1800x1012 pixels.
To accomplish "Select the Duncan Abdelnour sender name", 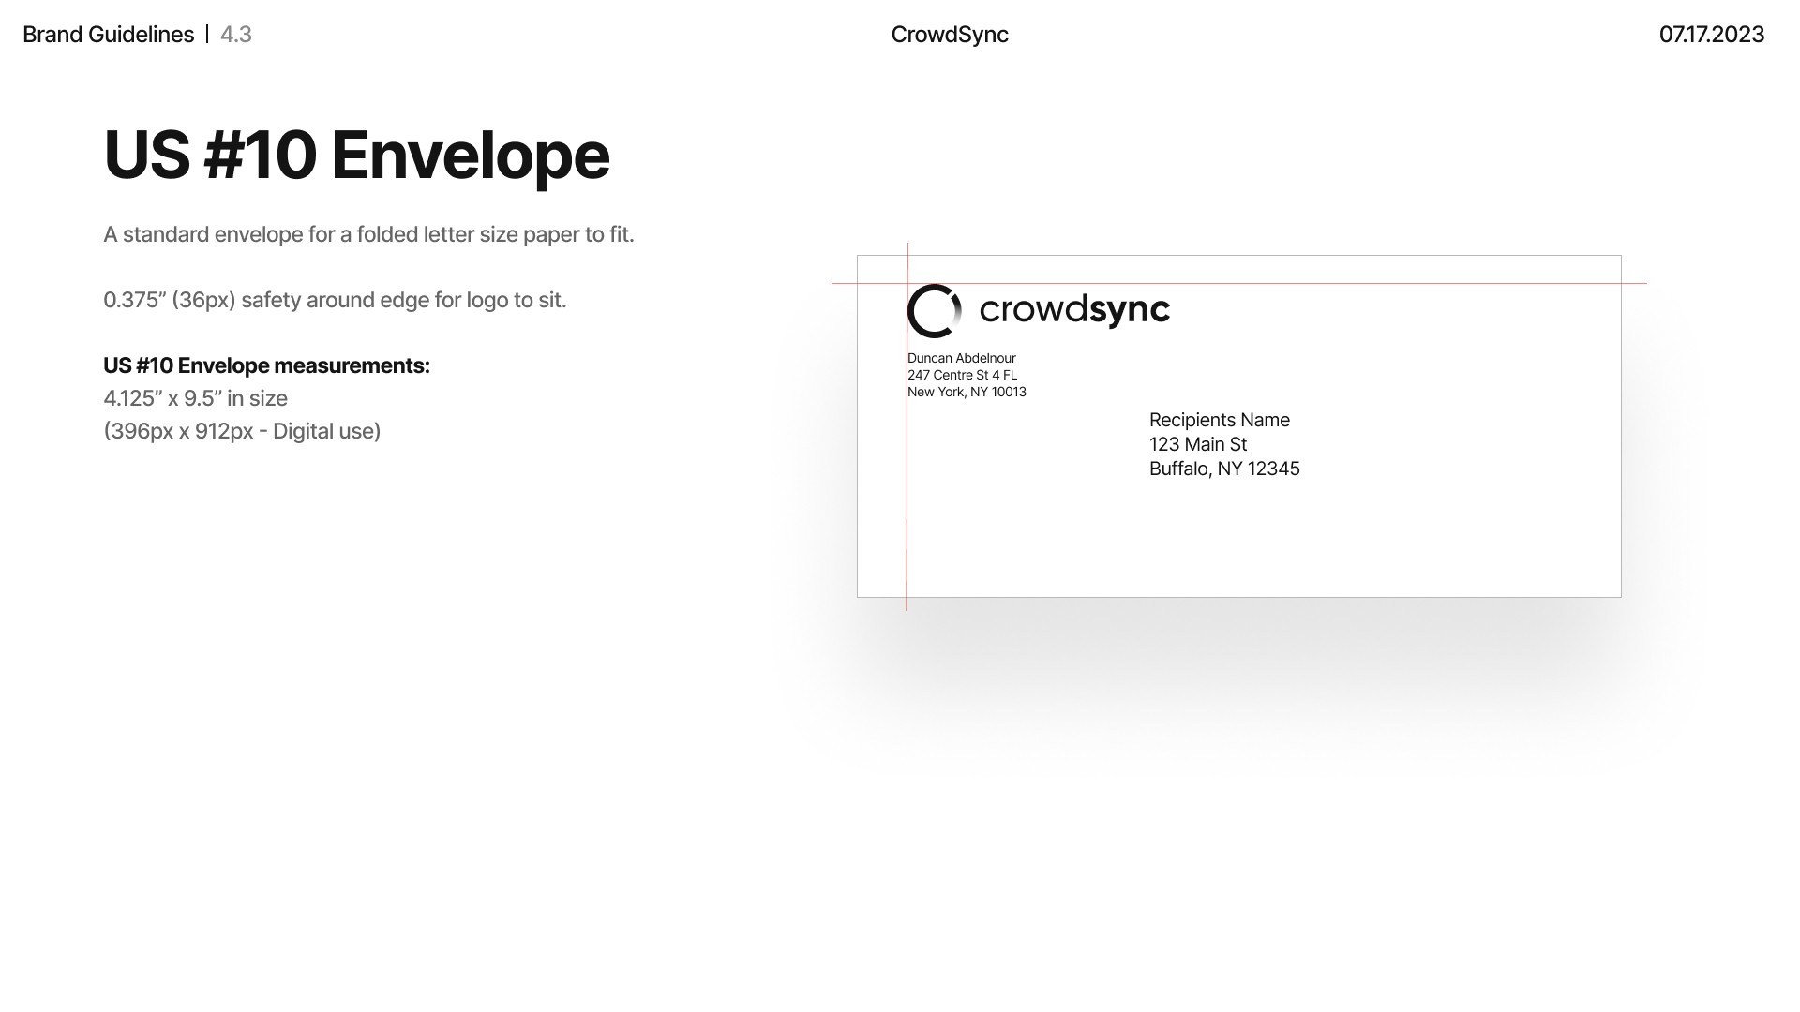I will pyautogui.click(x=961, y=358).
